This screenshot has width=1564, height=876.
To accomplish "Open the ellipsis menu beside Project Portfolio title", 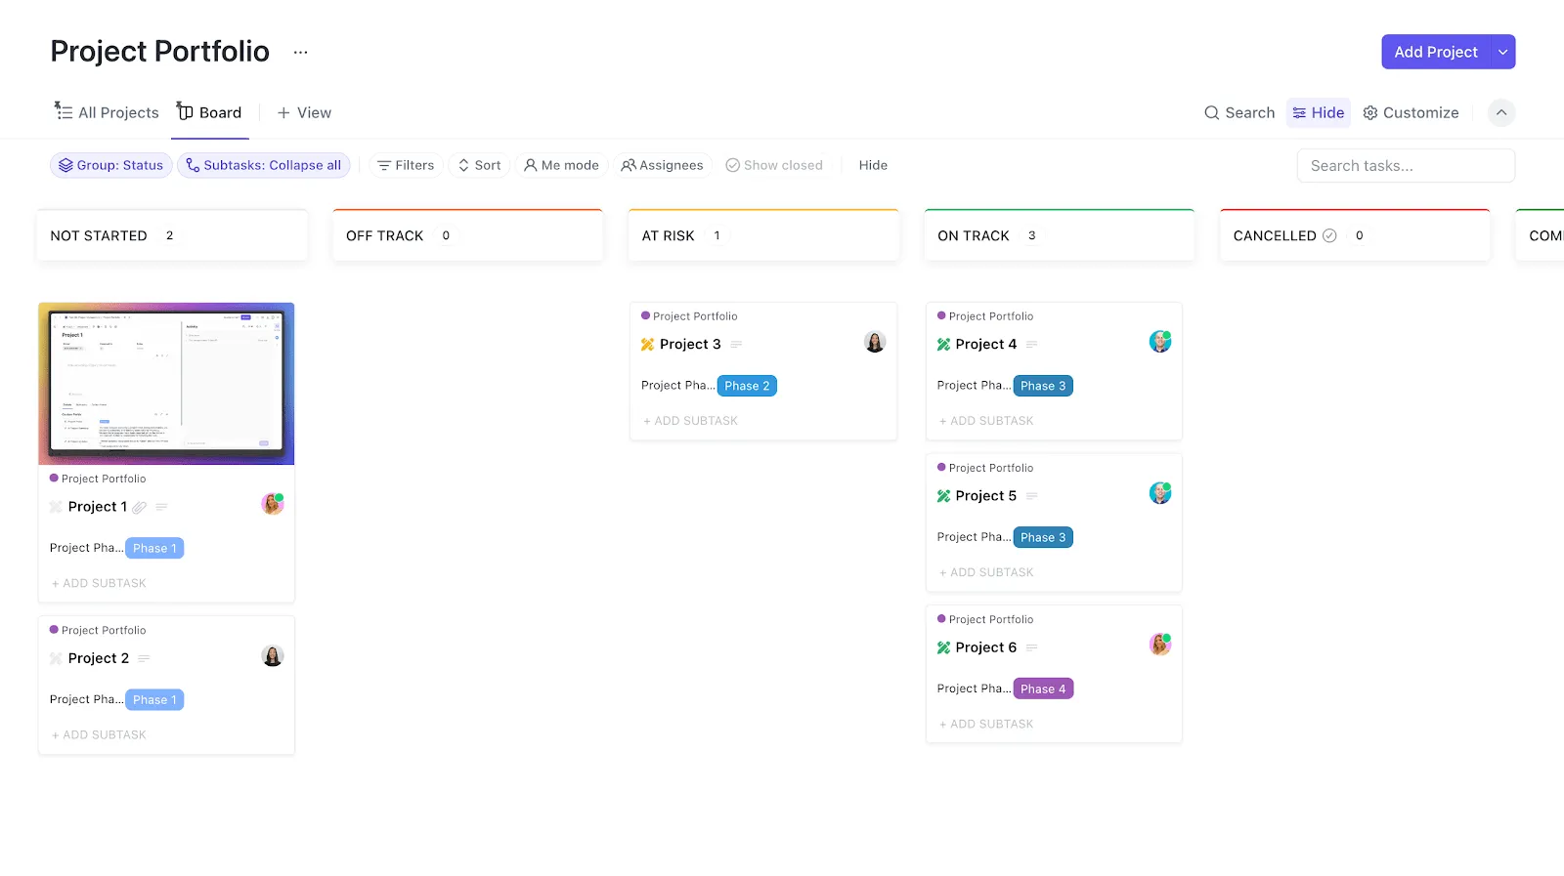I will [x=300, y=52].
